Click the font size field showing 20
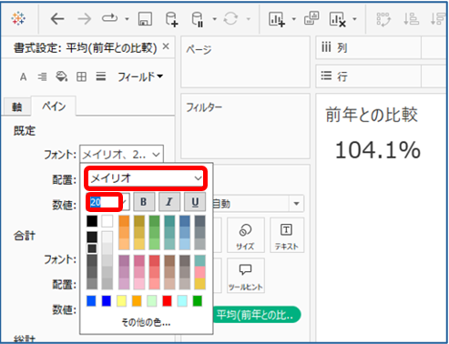 pos(104,202)
